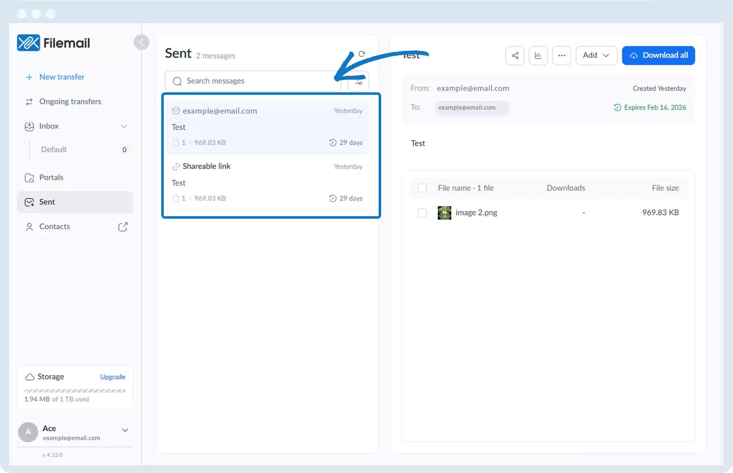Go to Portals in the sidebar

(x=51, y=177)
